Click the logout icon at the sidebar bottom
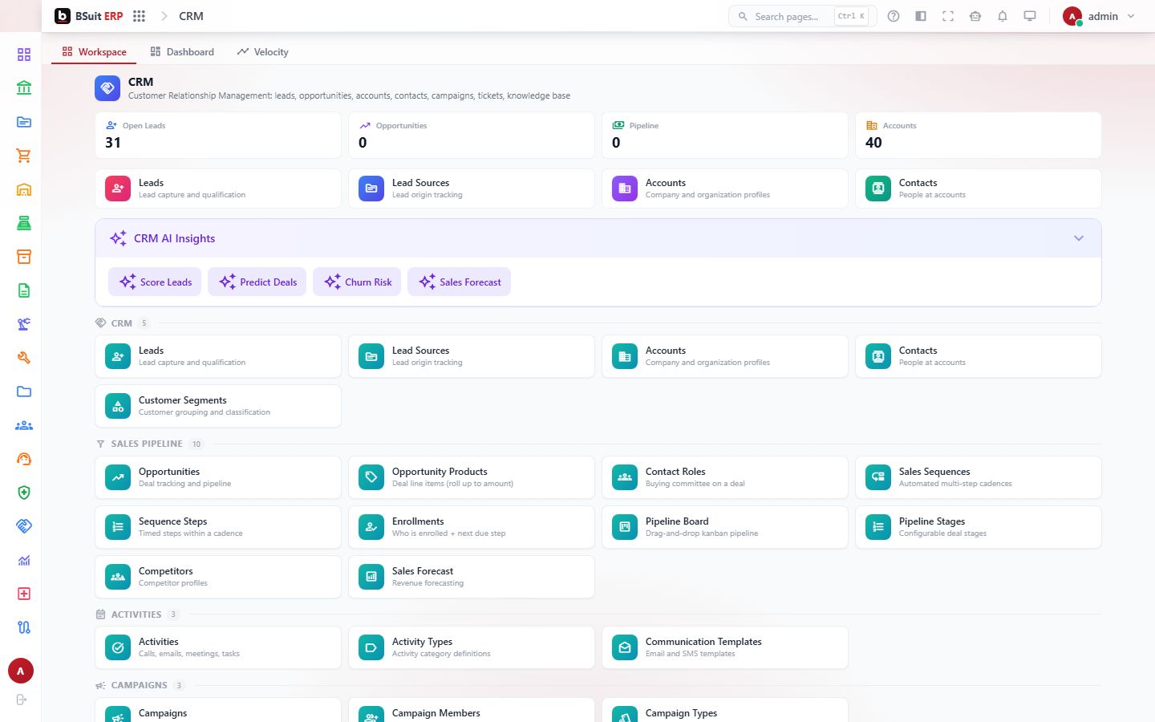Screen dimensions: 1155x722 (22, 700)
